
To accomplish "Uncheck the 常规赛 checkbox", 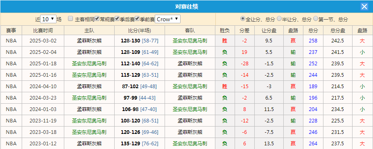I will tap(97, 19).
